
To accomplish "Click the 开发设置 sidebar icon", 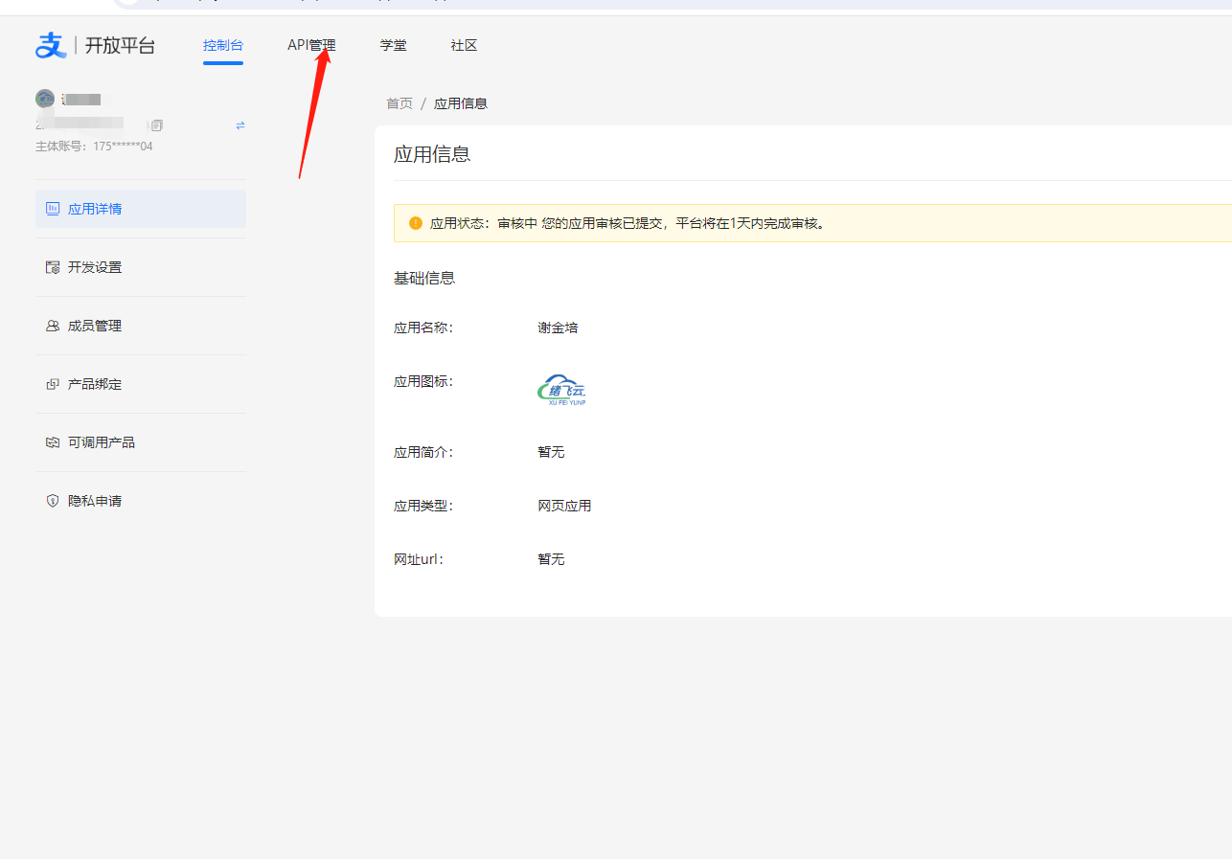I will [53, 267].
